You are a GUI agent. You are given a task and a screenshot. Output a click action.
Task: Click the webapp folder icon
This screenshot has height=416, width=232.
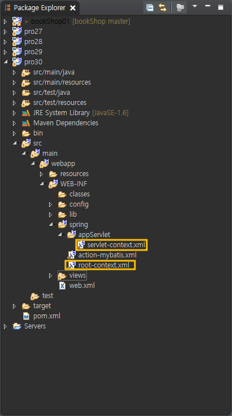(x=44, y=164)
